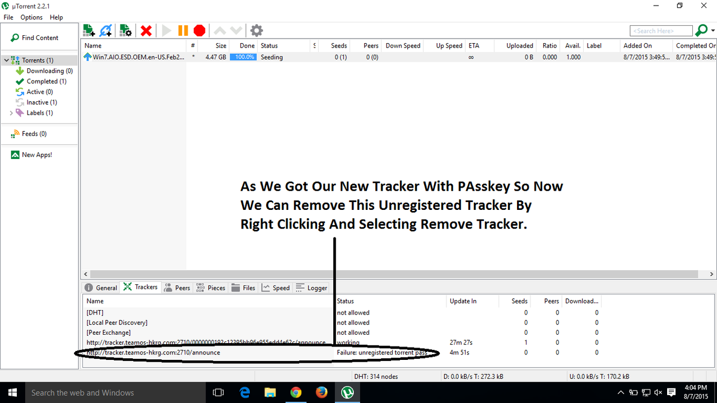
Task: Open the Windows Start menu
Action: pyautogui.click(x=12, y=392)
